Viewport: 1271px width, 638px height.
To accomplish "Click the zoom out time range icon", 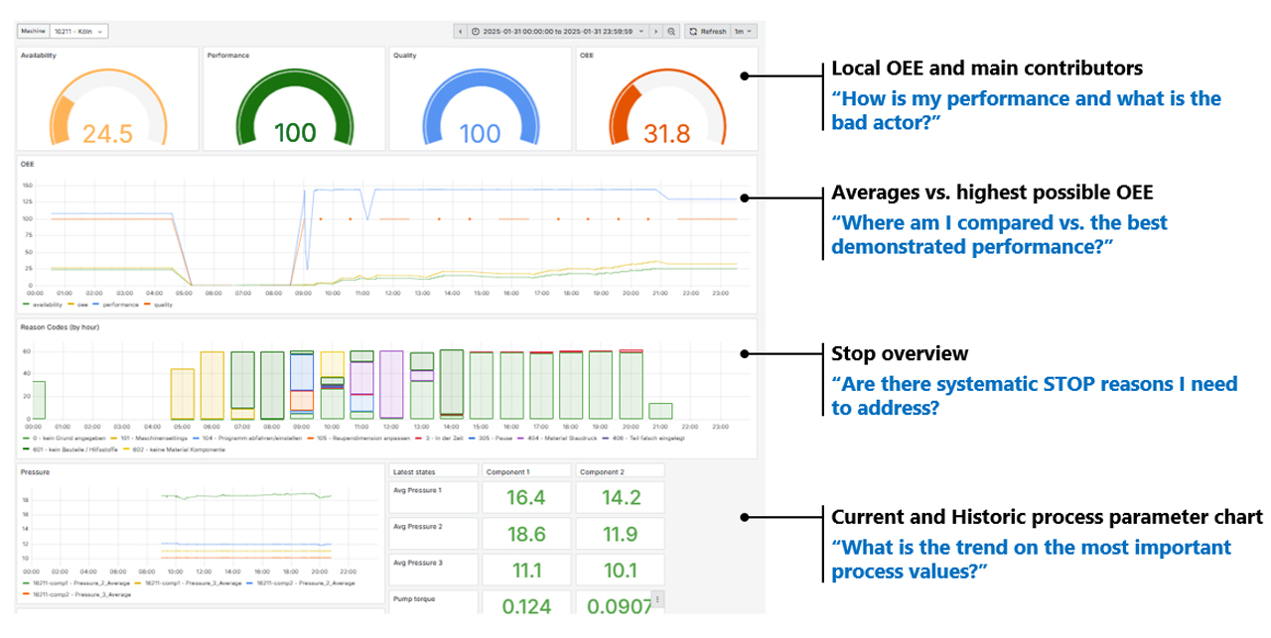I will (x=671, y=32).
